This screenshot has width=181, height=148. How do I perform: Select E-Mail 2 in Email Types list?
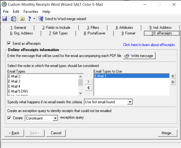(43, 76)
